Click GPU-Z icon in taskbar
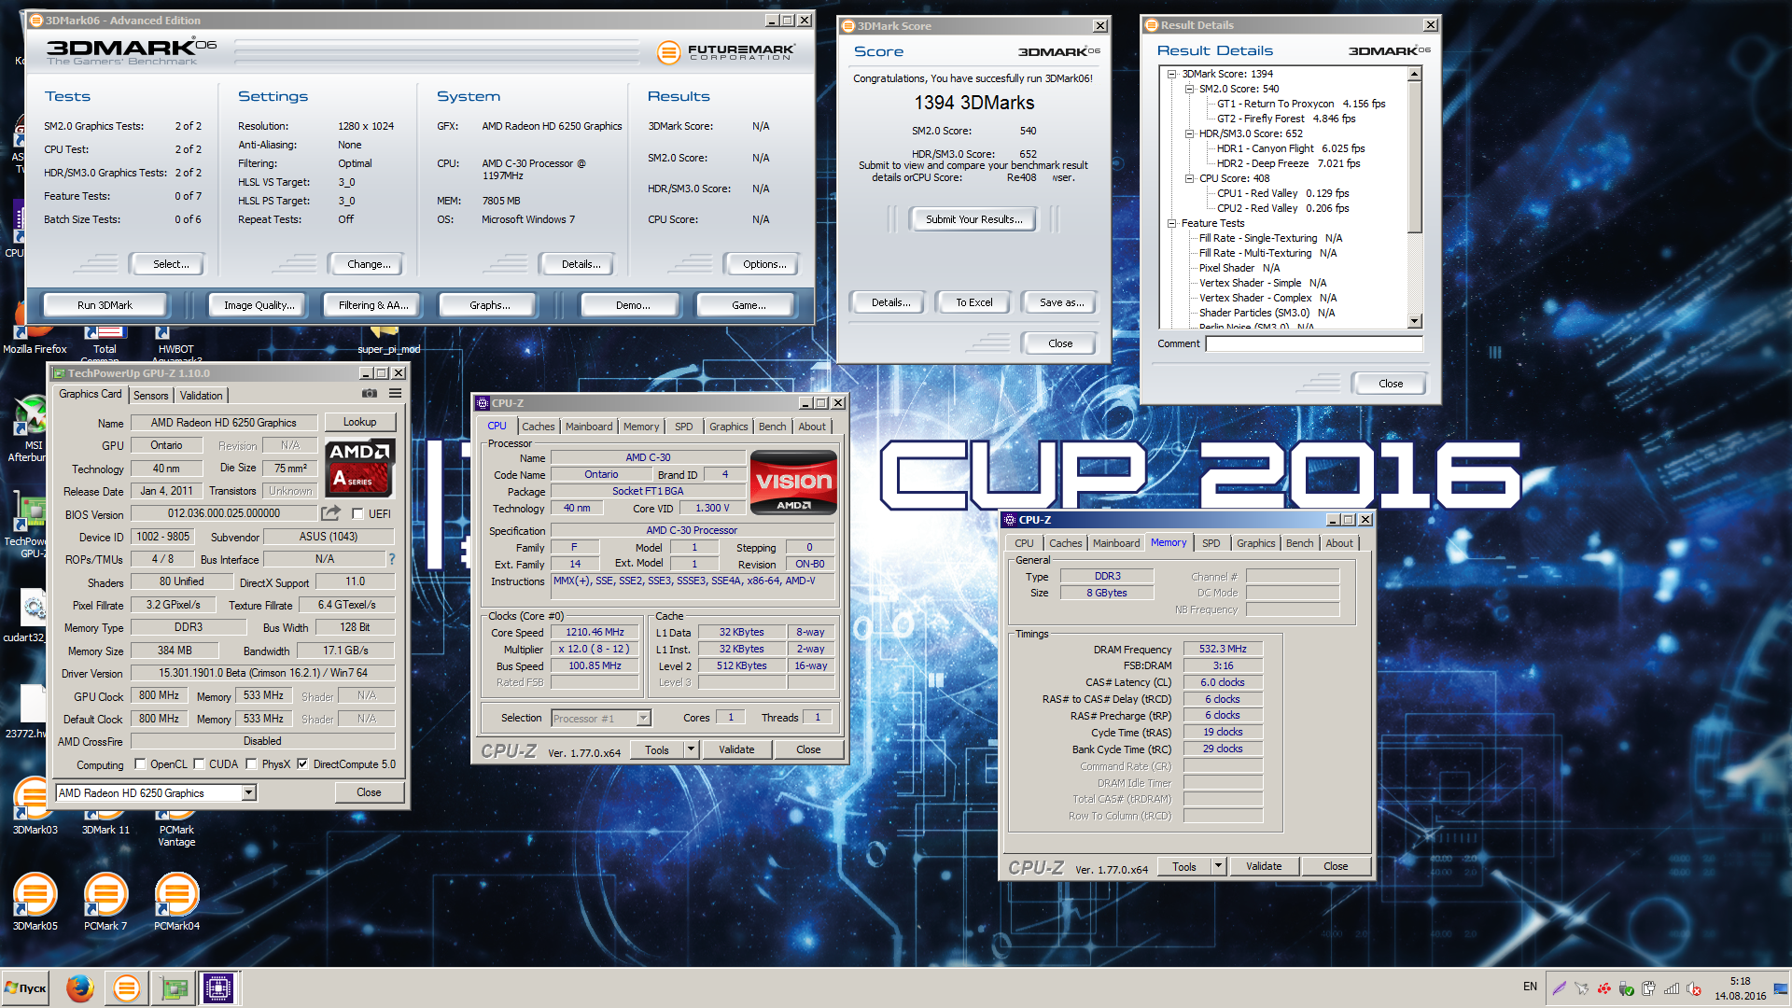The width and height of the screenshot is (1792, 1008). point(174,987)
